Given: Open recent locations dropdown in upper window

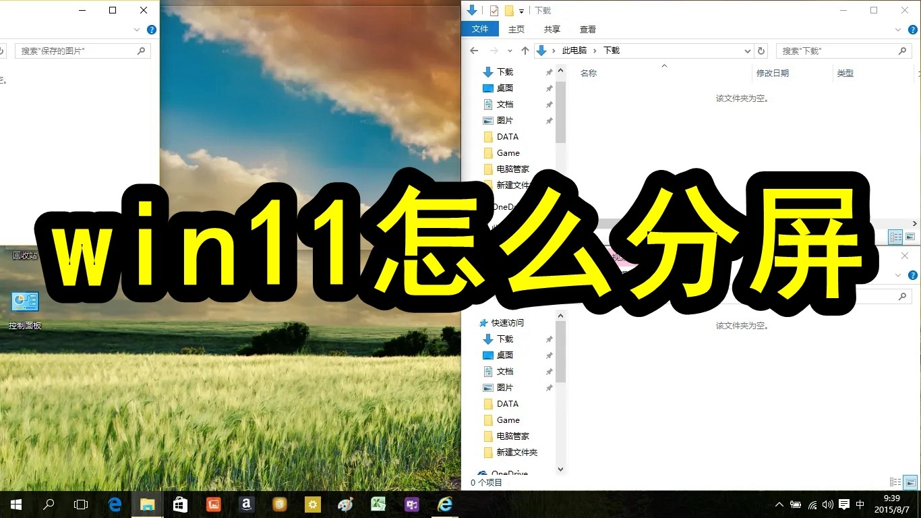Looking at the screenshot, I should coord(509,51).
